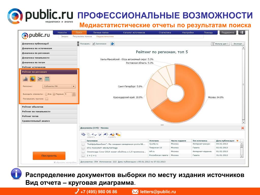Click the documents table scrollbar down arrow
The width and height of the screenshot is (260, 195).
[x=242, y=156]
